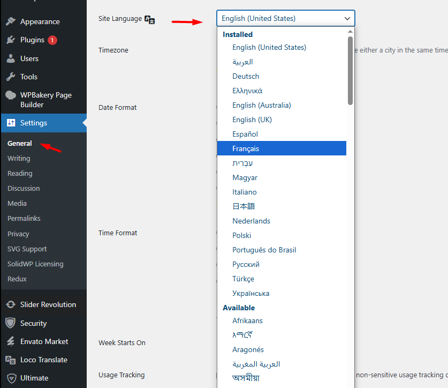Click the Appearance paintbrush icon
The height and width of the screenshot is (388, 448).
11,21
